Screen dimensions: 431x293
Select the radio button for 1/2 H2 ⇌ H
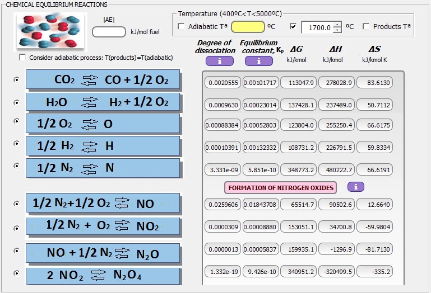pos(16,144)
